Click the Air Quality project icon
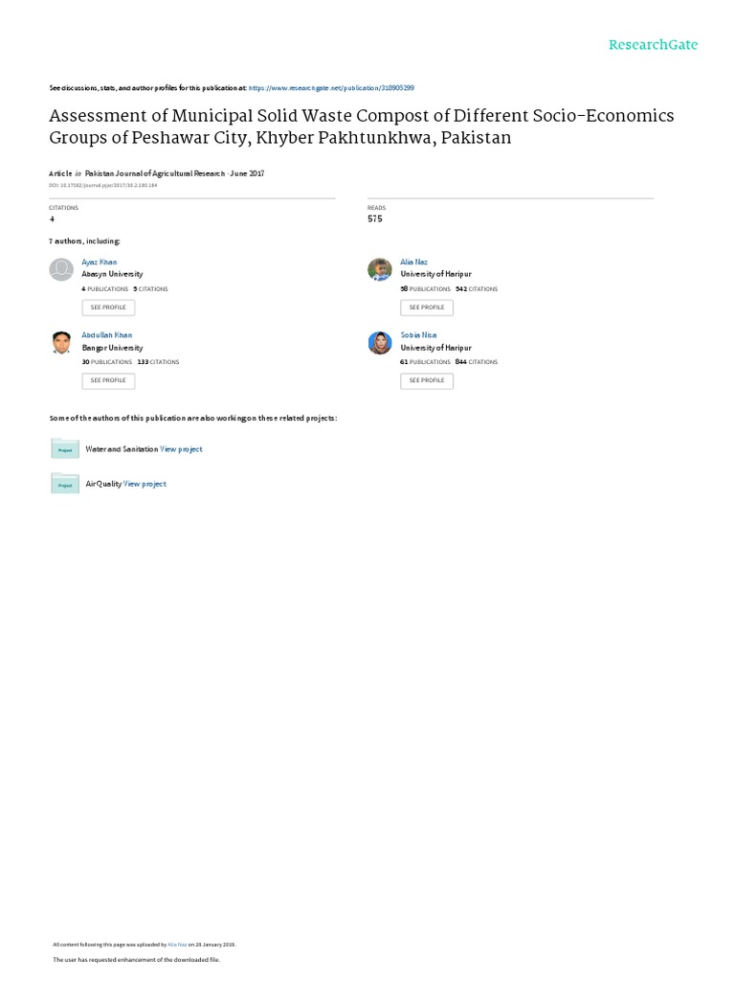Screen dimensions: 735x981 65,484
